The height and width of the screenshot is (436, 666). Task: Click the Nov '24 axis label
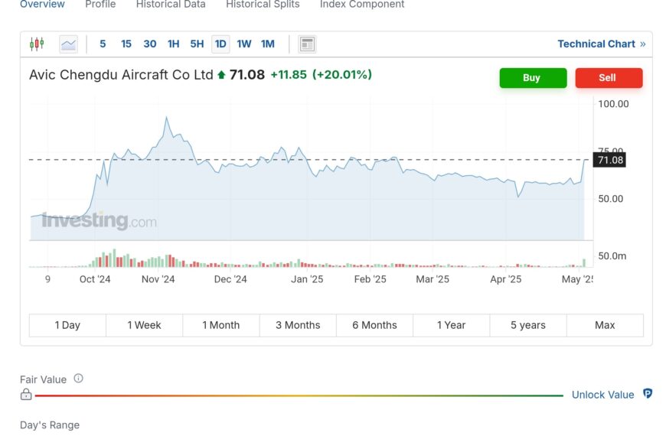click(158, 279)
